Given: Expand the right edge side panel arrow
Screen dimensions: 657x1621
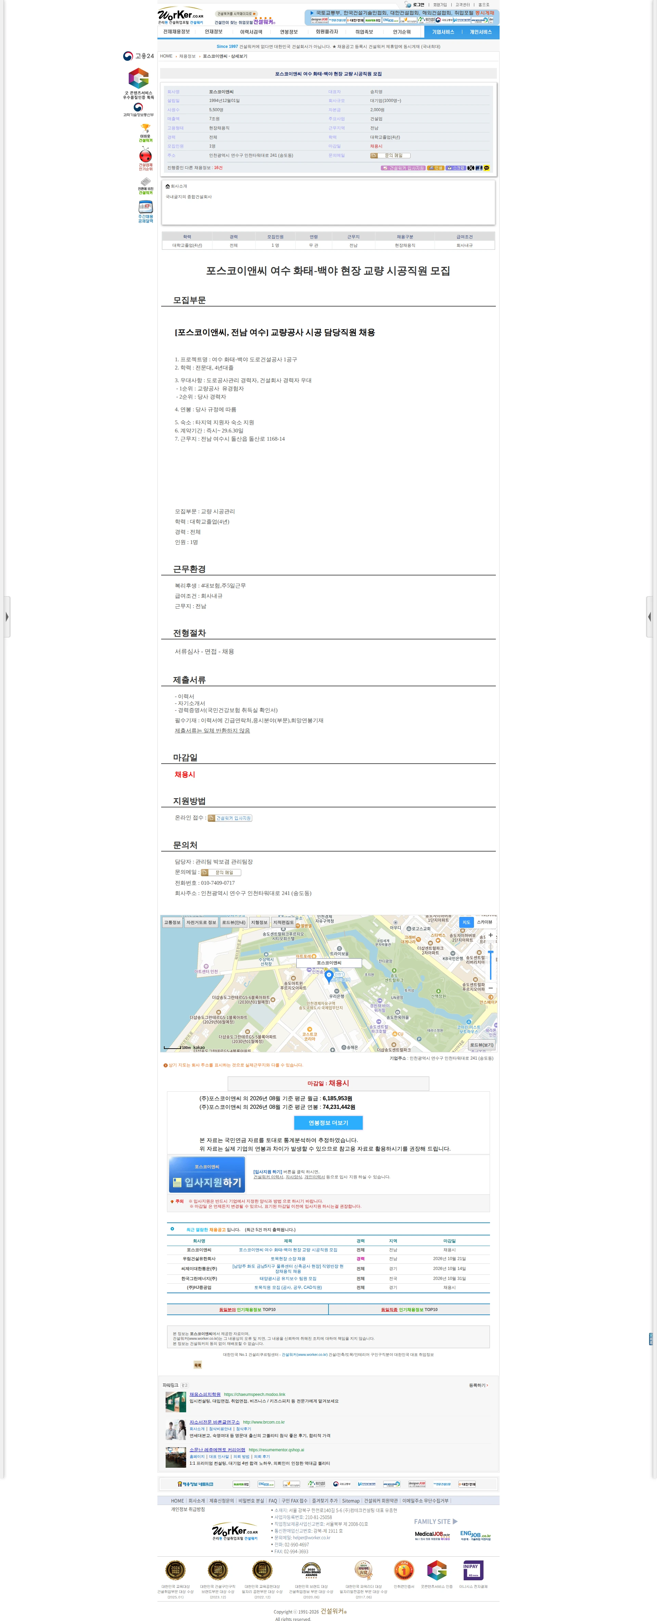Looking at the screenshot, I should click(x=650, y=617).
